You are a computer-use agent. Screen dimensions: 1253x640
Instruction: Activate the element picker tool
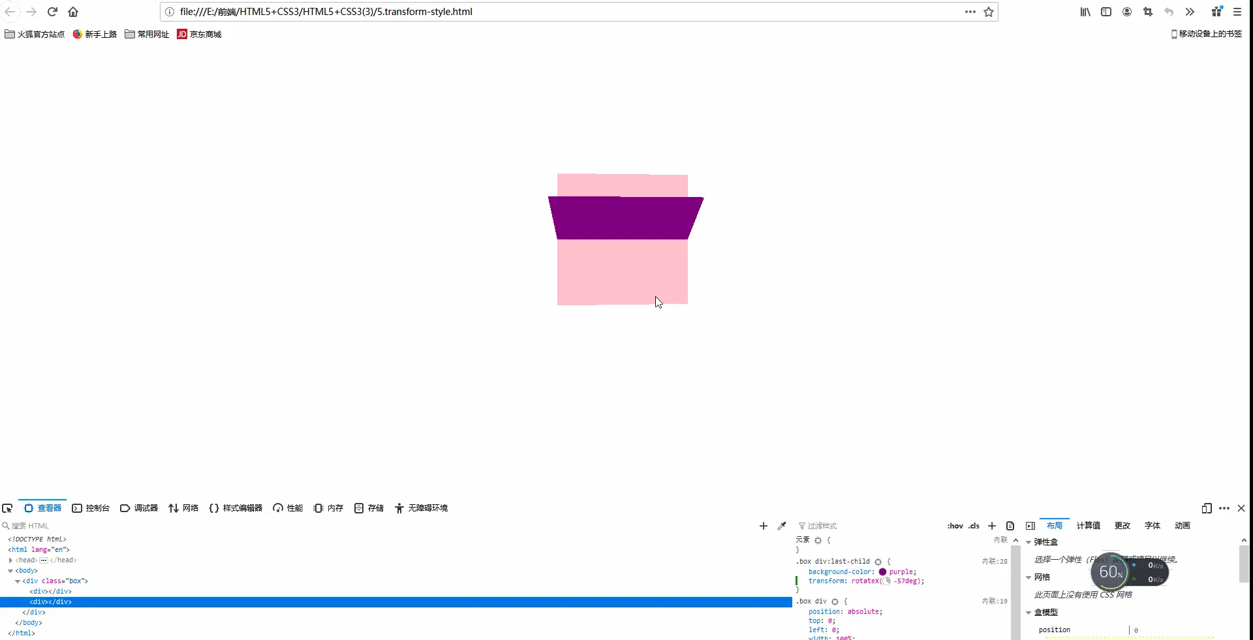[x=8, y=508]
